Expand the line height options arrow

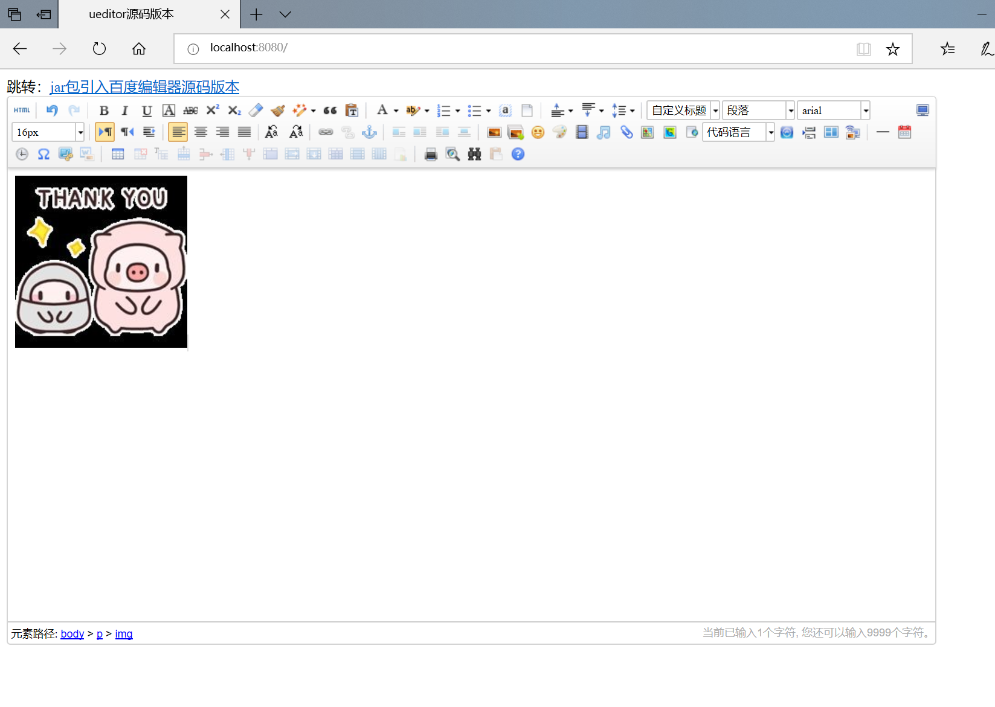pos(632,111)
